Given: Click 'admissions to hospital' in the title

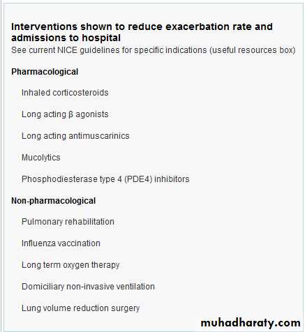Looking at the screenshot, I should click(x=66, y=38).
